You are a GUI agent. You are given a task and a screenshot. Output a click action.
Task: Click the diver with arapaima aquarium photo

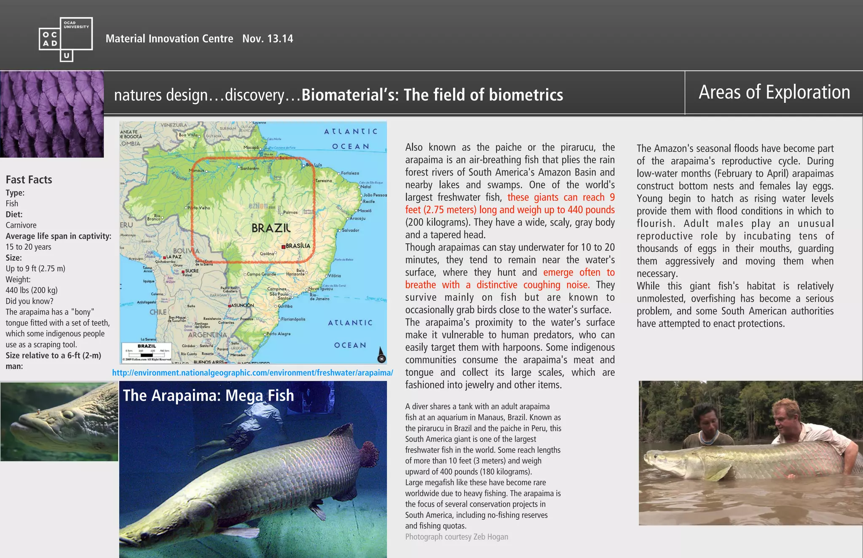pyautogui.click(x=253, y=470)
